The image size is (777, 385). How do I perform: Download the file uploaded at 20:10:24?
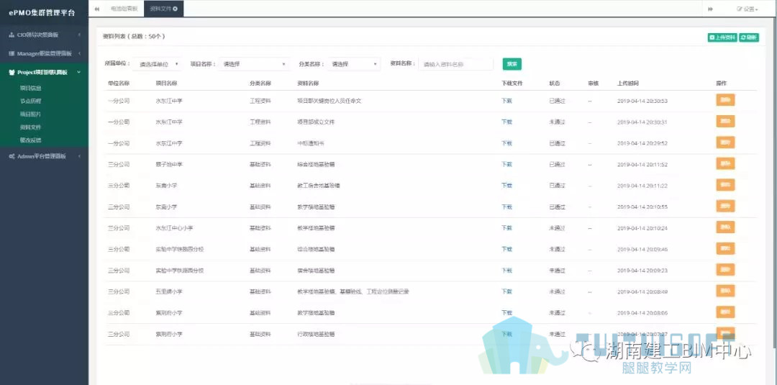tap(506, 228)
